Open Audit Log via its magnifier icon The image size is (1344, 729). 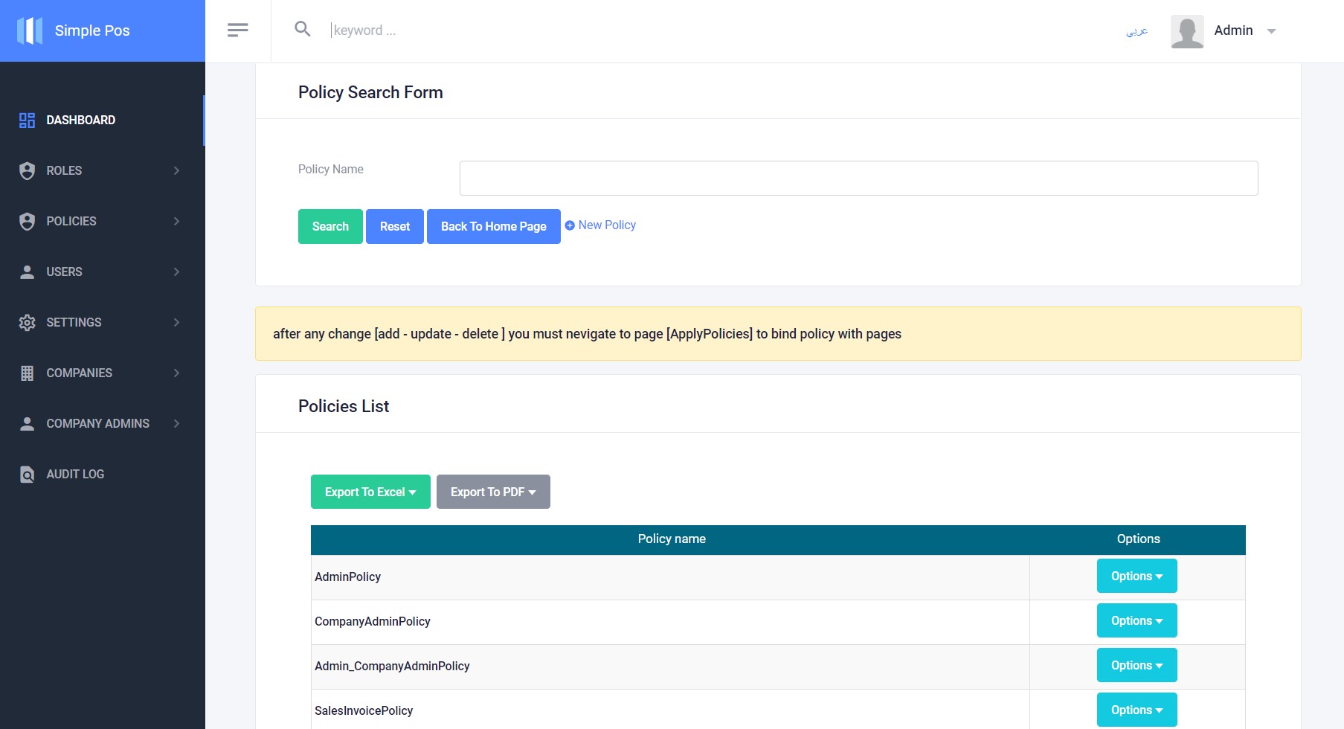(27, 474)
